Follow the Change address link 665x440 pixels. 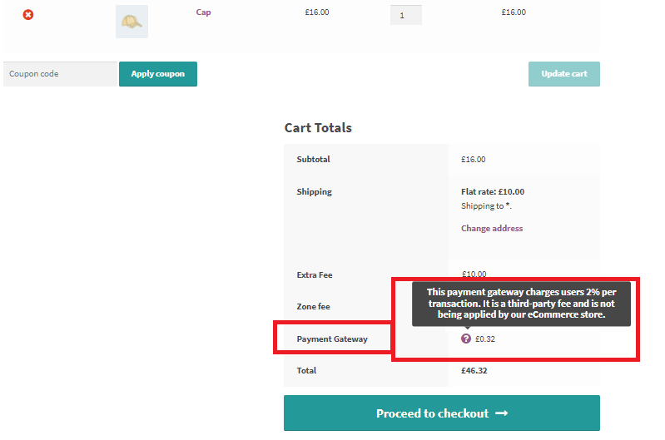coord(492,229)
